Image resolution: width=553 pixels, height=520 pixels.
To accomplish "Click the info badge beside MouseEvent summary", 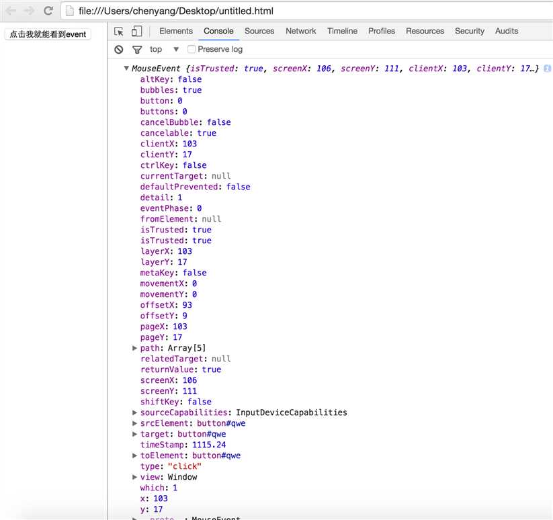I will (547, 69).
